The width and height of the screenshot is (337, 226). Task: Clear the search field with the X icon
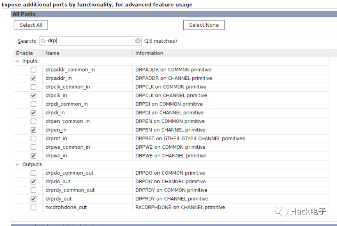[138, 41]
